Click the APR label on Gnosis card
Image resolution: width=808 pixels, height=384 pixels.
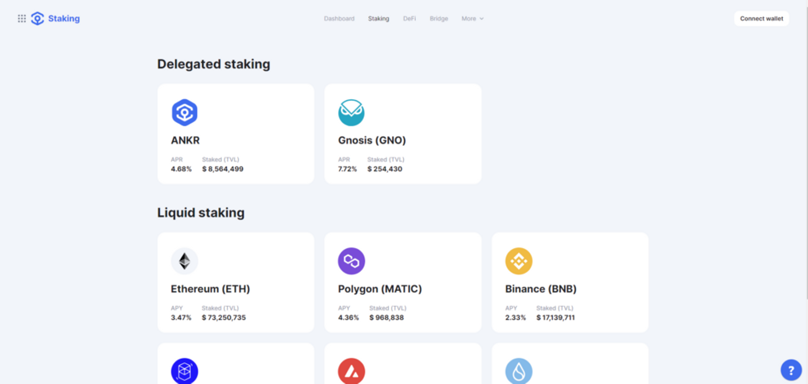pos(344,160)
